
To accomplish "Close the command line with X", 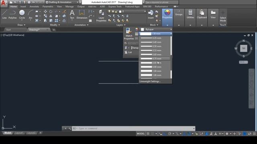I will (x=65, y=128).
